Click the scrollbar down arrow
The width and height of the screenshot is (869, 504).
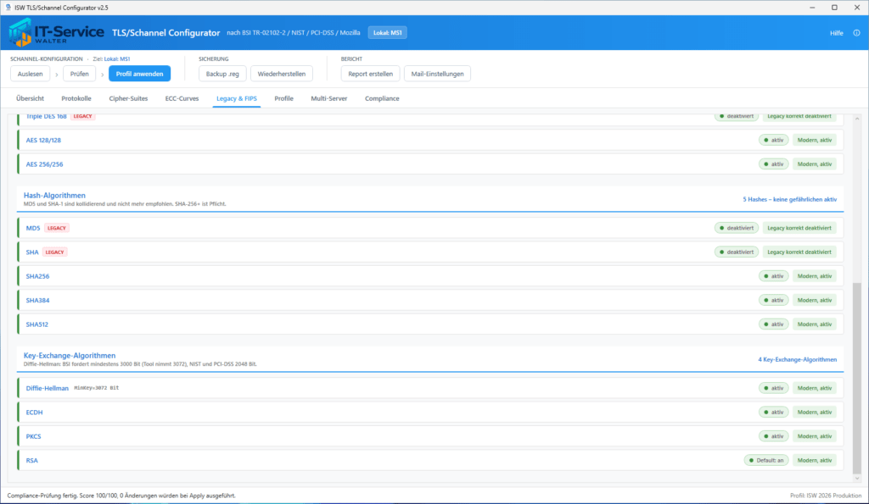tap(857, 479)
